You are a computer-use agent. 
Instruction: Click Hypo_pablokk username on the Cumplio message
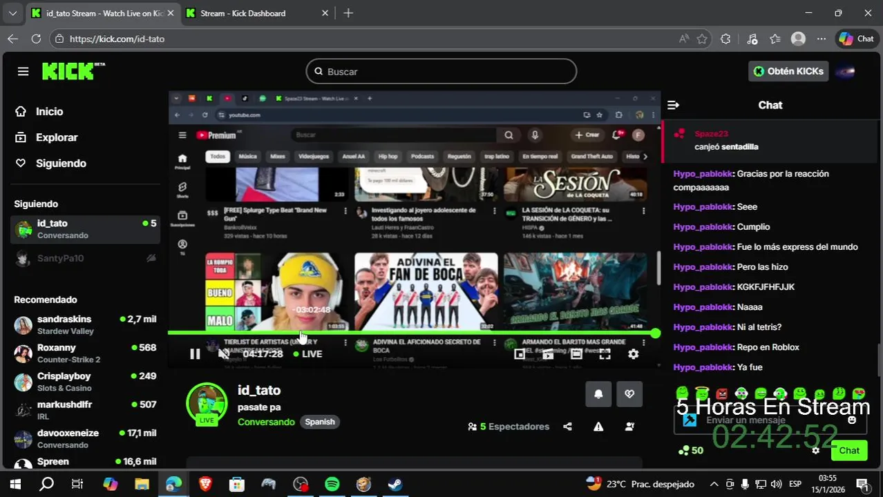(x=703, y=227)
